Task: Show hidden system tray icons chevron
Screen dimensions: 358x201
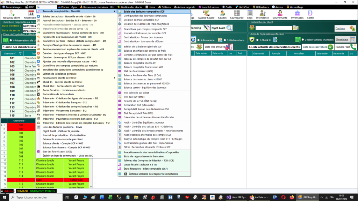Action: (322, 198)
